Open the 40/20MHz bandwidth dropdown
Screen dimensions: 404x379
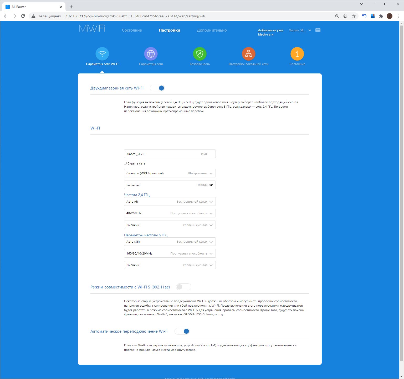click(170, 213)
